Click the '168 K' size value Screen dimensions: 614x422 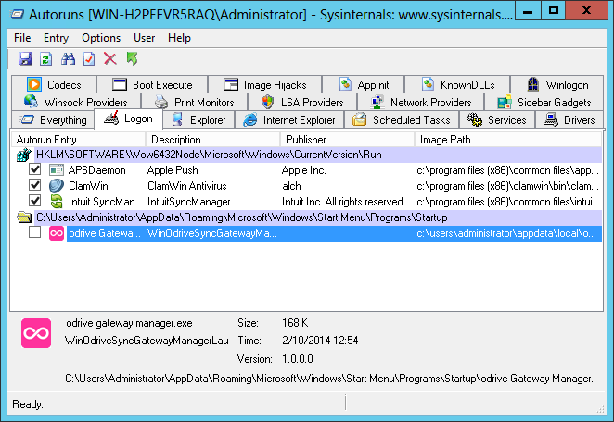(295, 323)
